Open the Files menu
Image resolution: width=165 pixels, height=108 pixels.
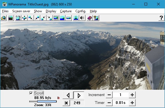5,11
